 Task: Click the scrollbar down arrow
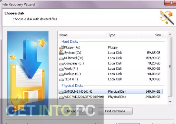[x=170, y=102]
